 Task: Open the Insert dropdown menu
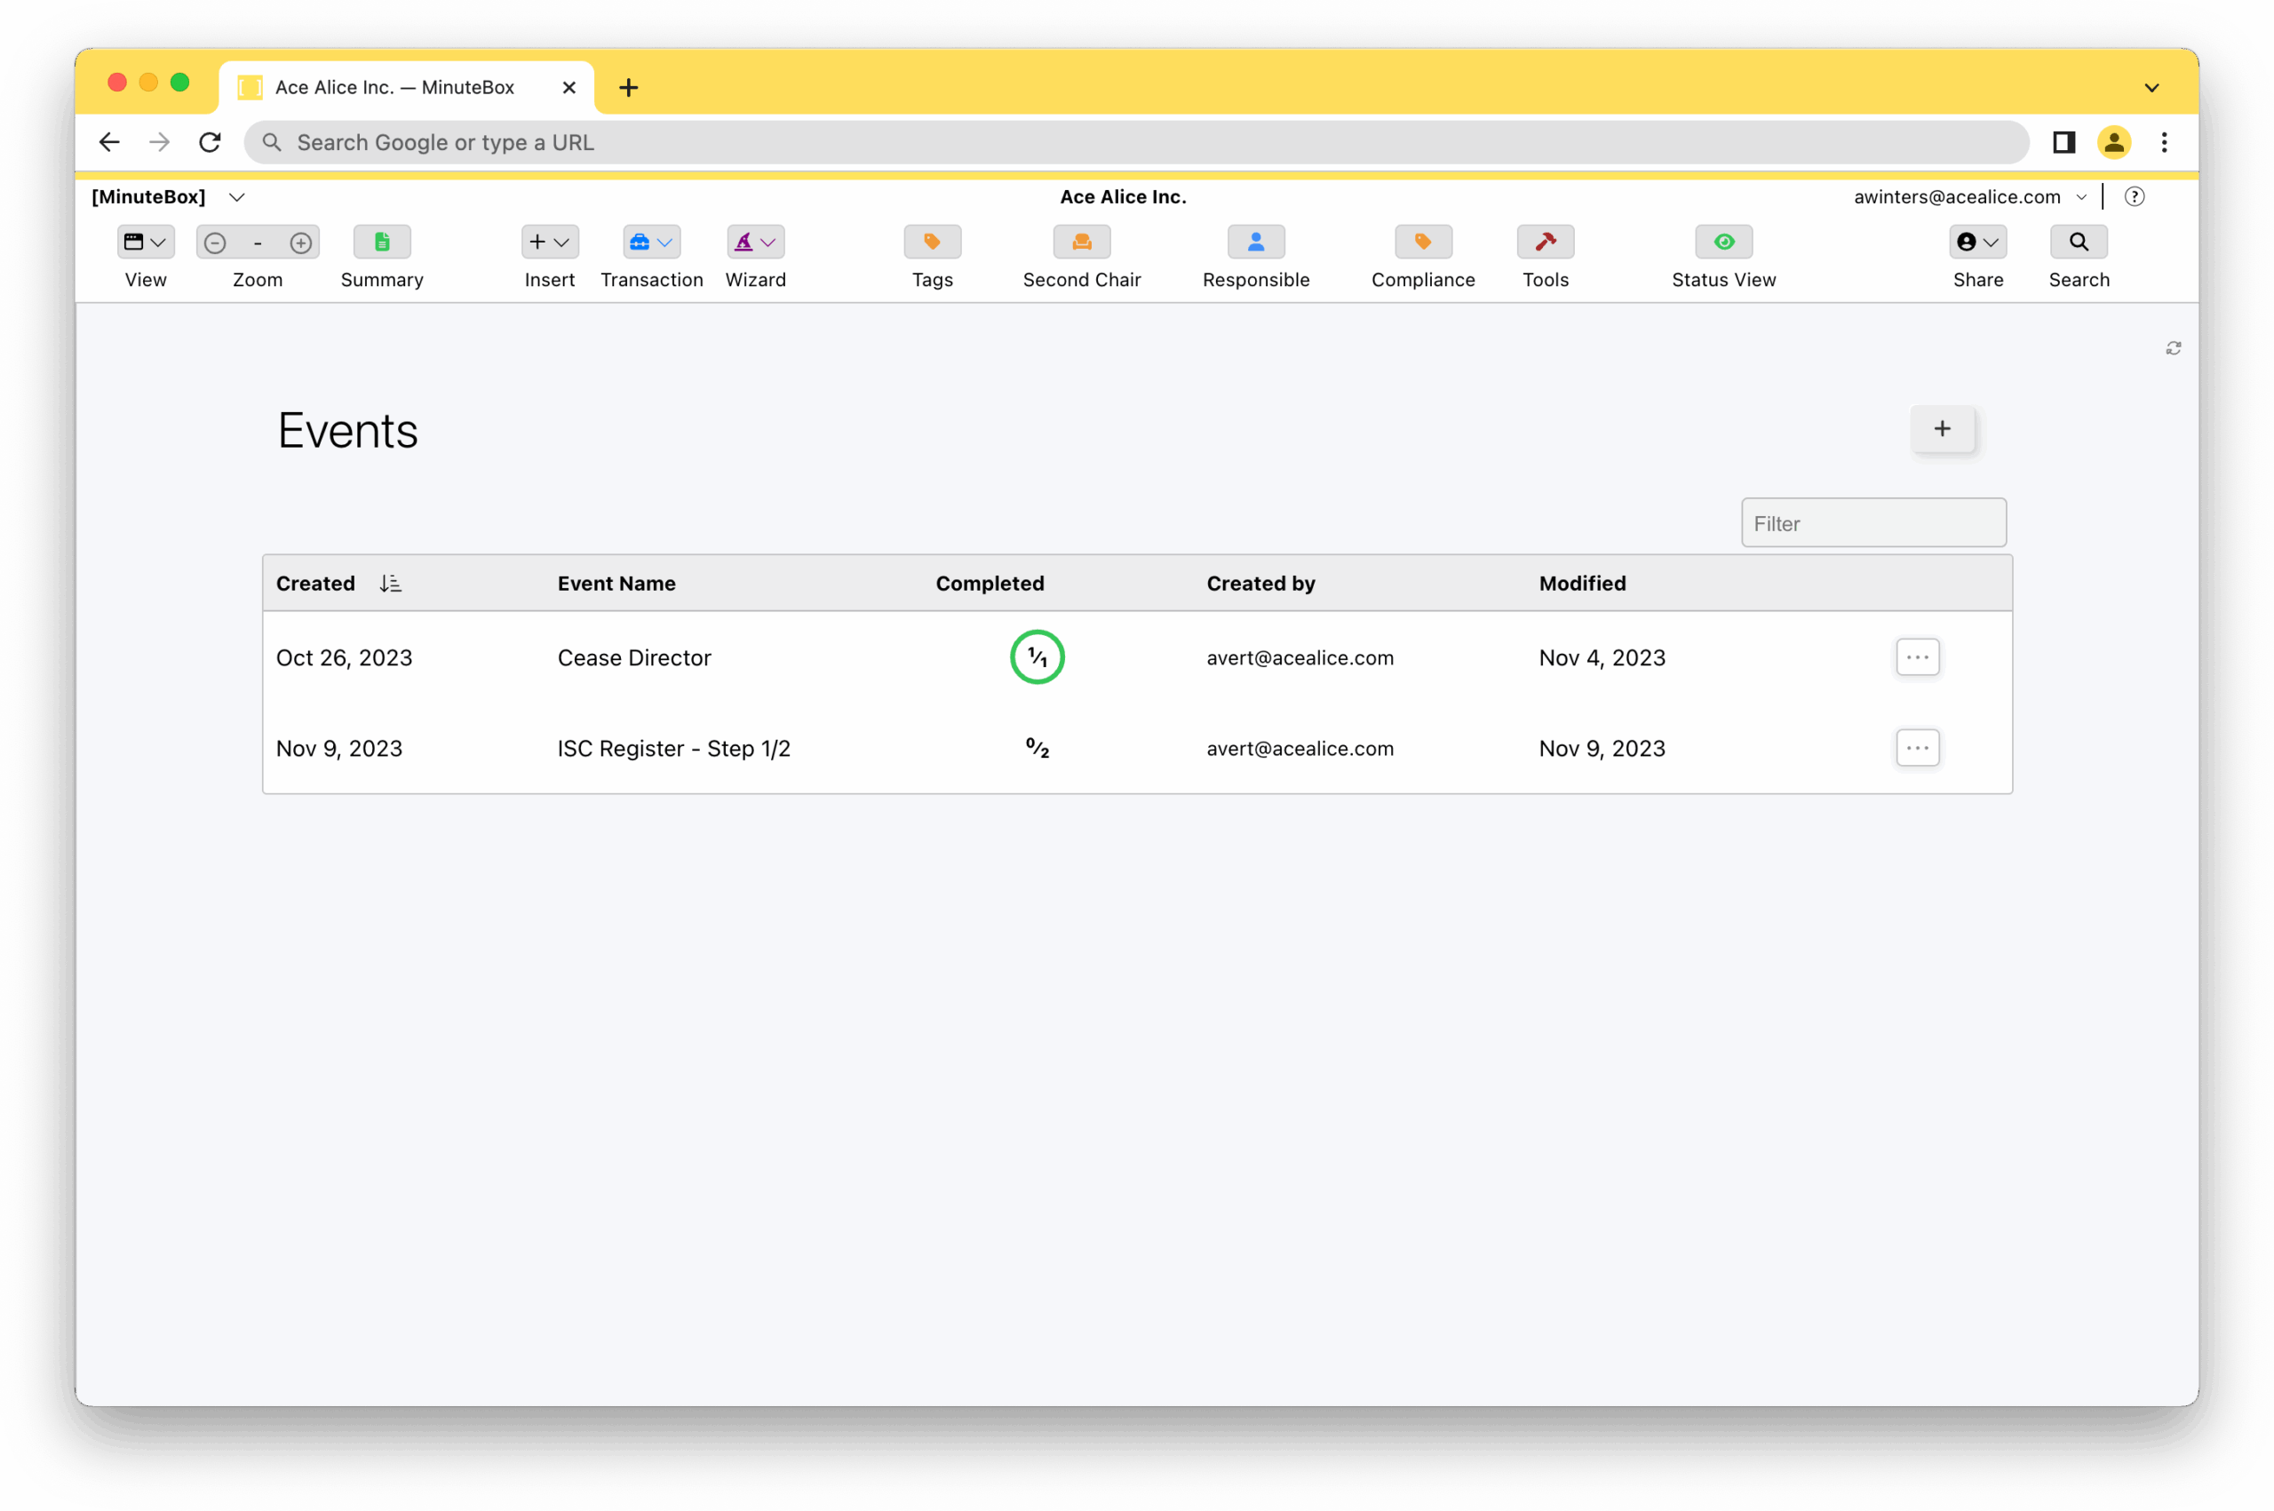(x=549, y=242)
